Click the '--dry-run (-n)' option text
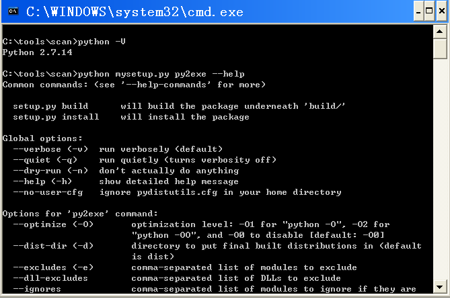450x299 pixels. pos(50,171)
